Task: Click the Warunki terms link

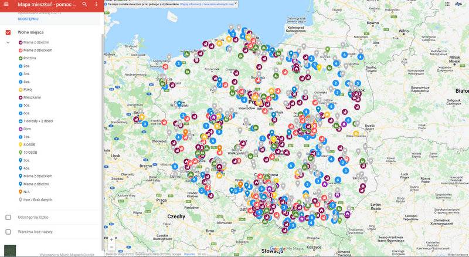Action: pos(189,254)
